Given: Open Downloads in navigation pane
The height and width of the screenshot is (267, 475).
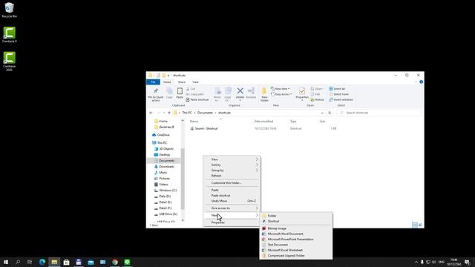Looking at the screenshot, I should click(166, 166).
